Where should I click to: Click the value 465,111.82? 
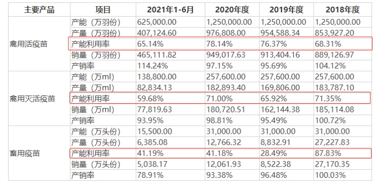(157, 55)
